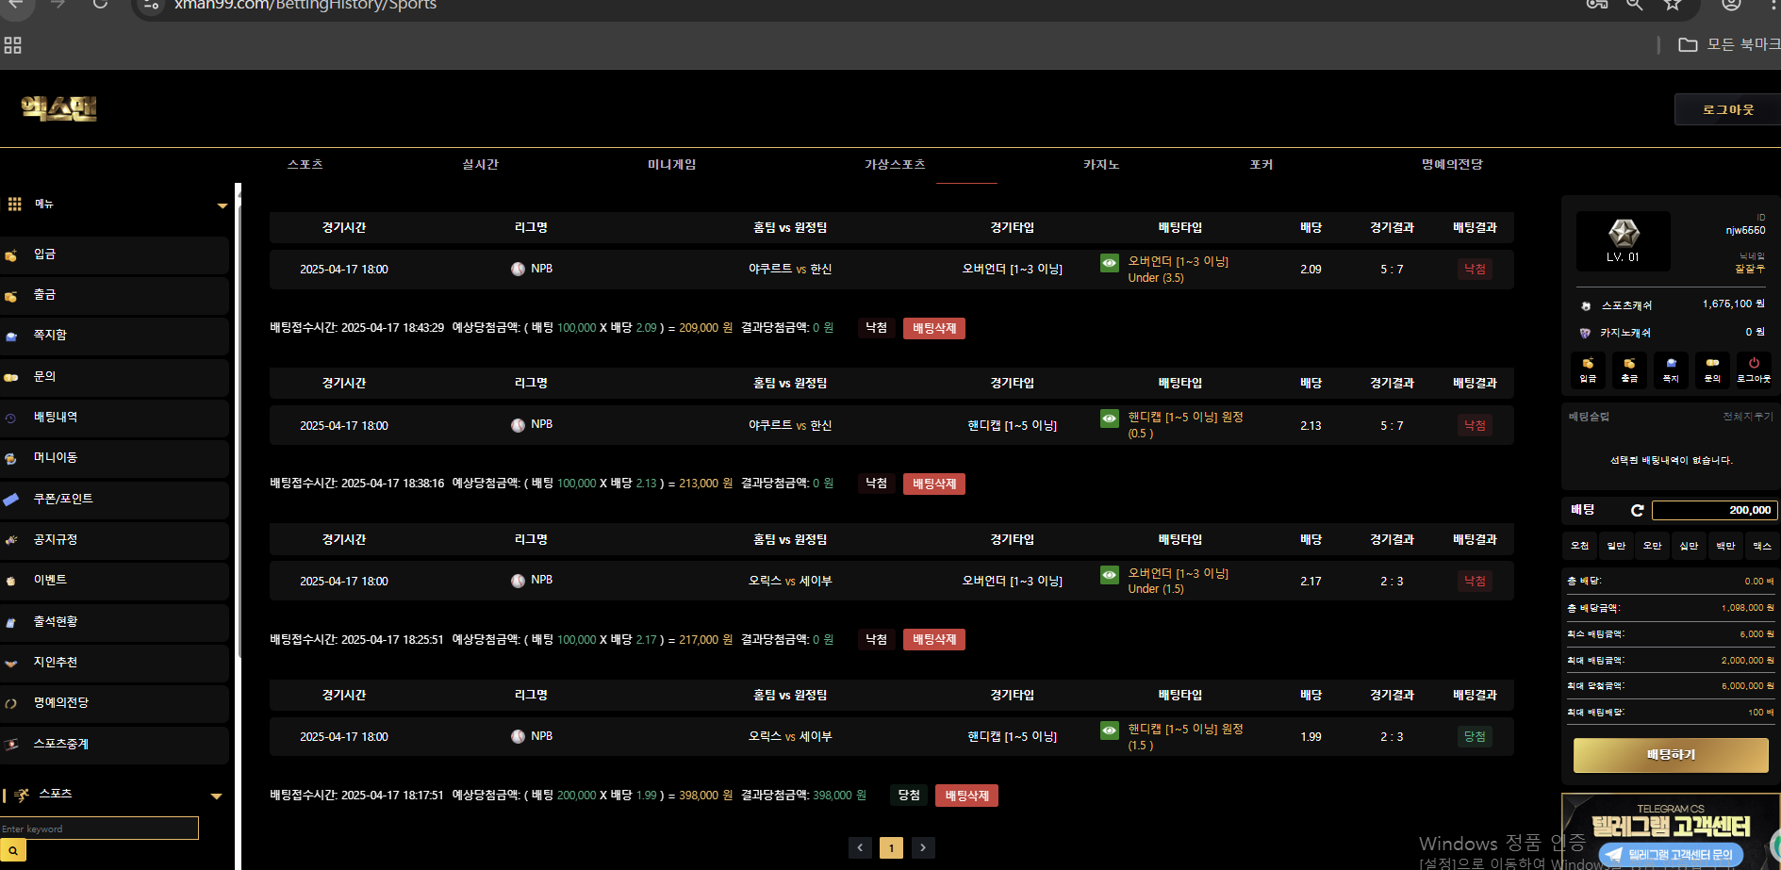
Task: Click the 텔레그램 고객센터 banner
Action: pos(1671,831)
